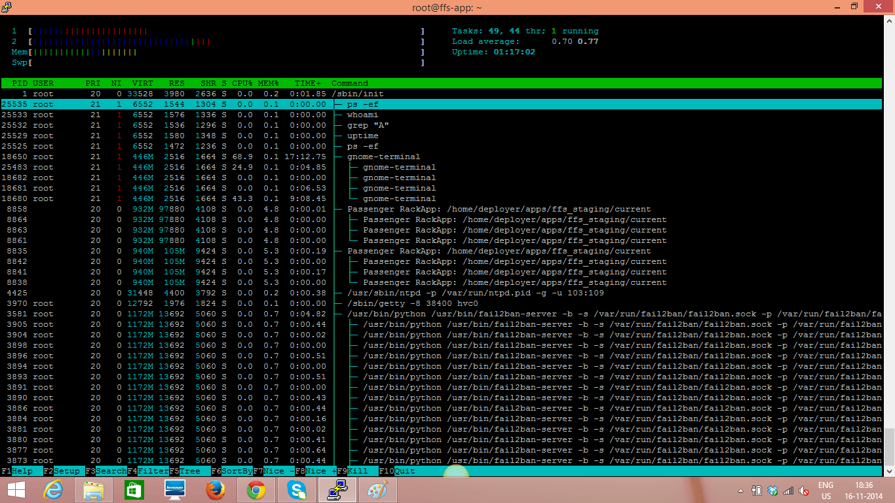The height and width of the screenshot is (503, 895).
Task: Click F8 Nice + in htop footer
Action: tap(316, 471)
